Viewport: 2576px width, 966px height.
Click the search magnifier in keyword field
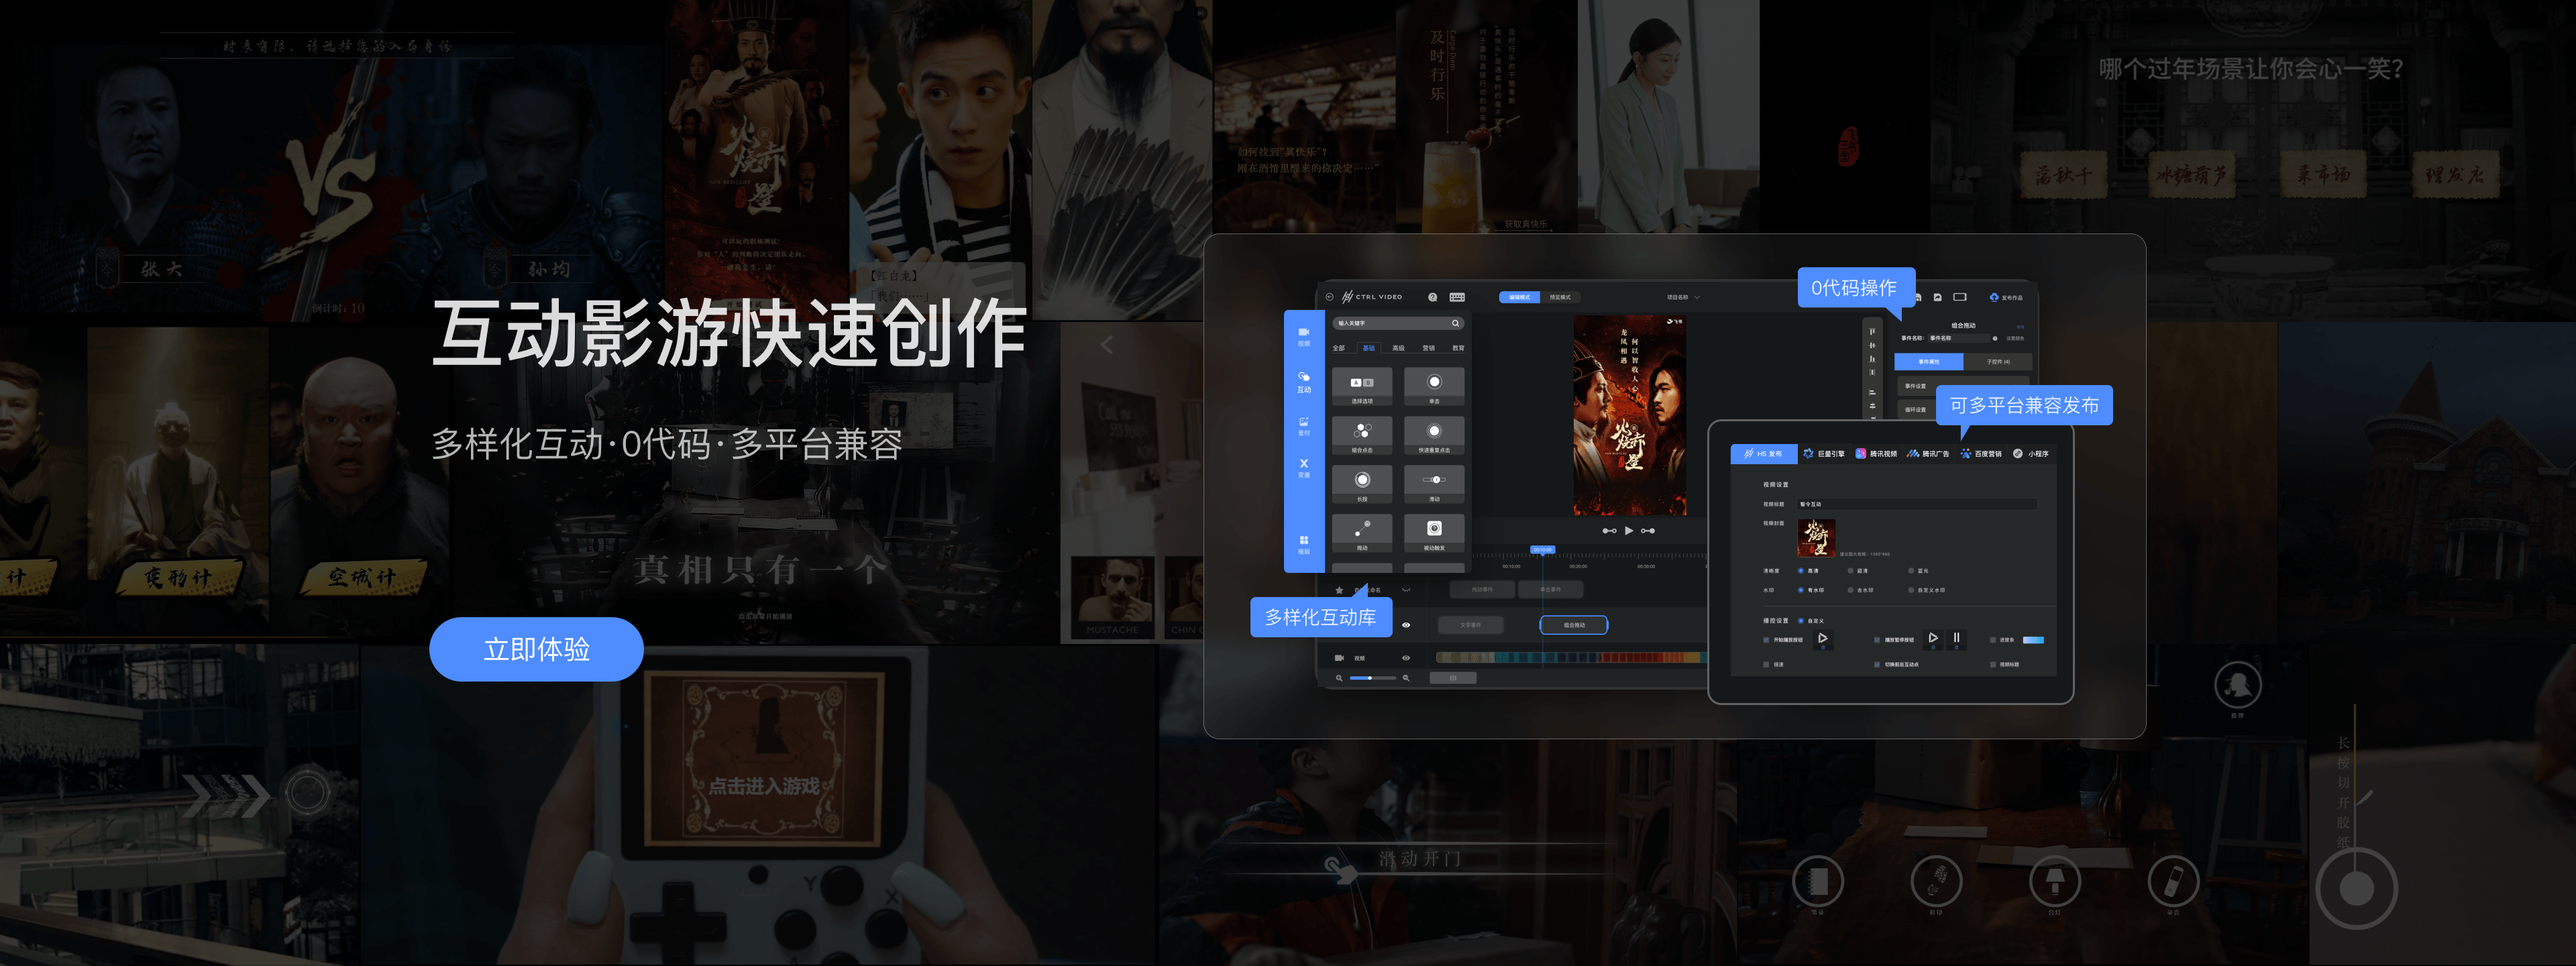[1456, 323]
